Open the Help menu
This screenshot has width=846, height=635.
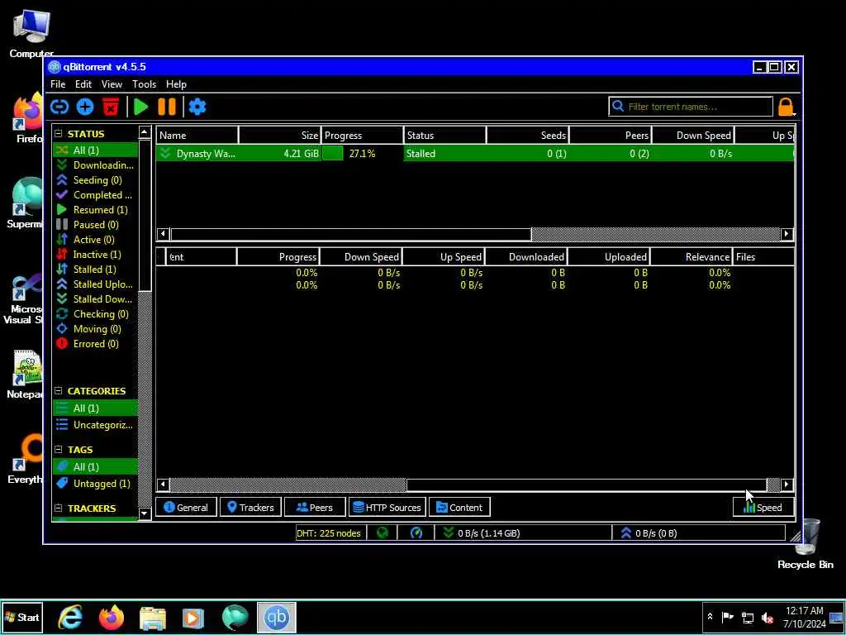176,84
